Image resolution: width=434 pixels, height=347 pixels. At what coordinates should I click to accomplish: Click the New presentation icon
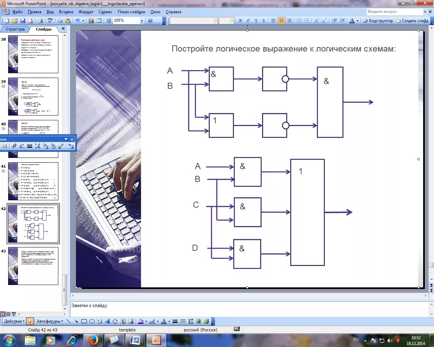pos(7,21)
